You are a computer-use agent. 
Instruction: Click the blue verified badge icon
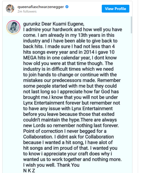coord(67,7)
